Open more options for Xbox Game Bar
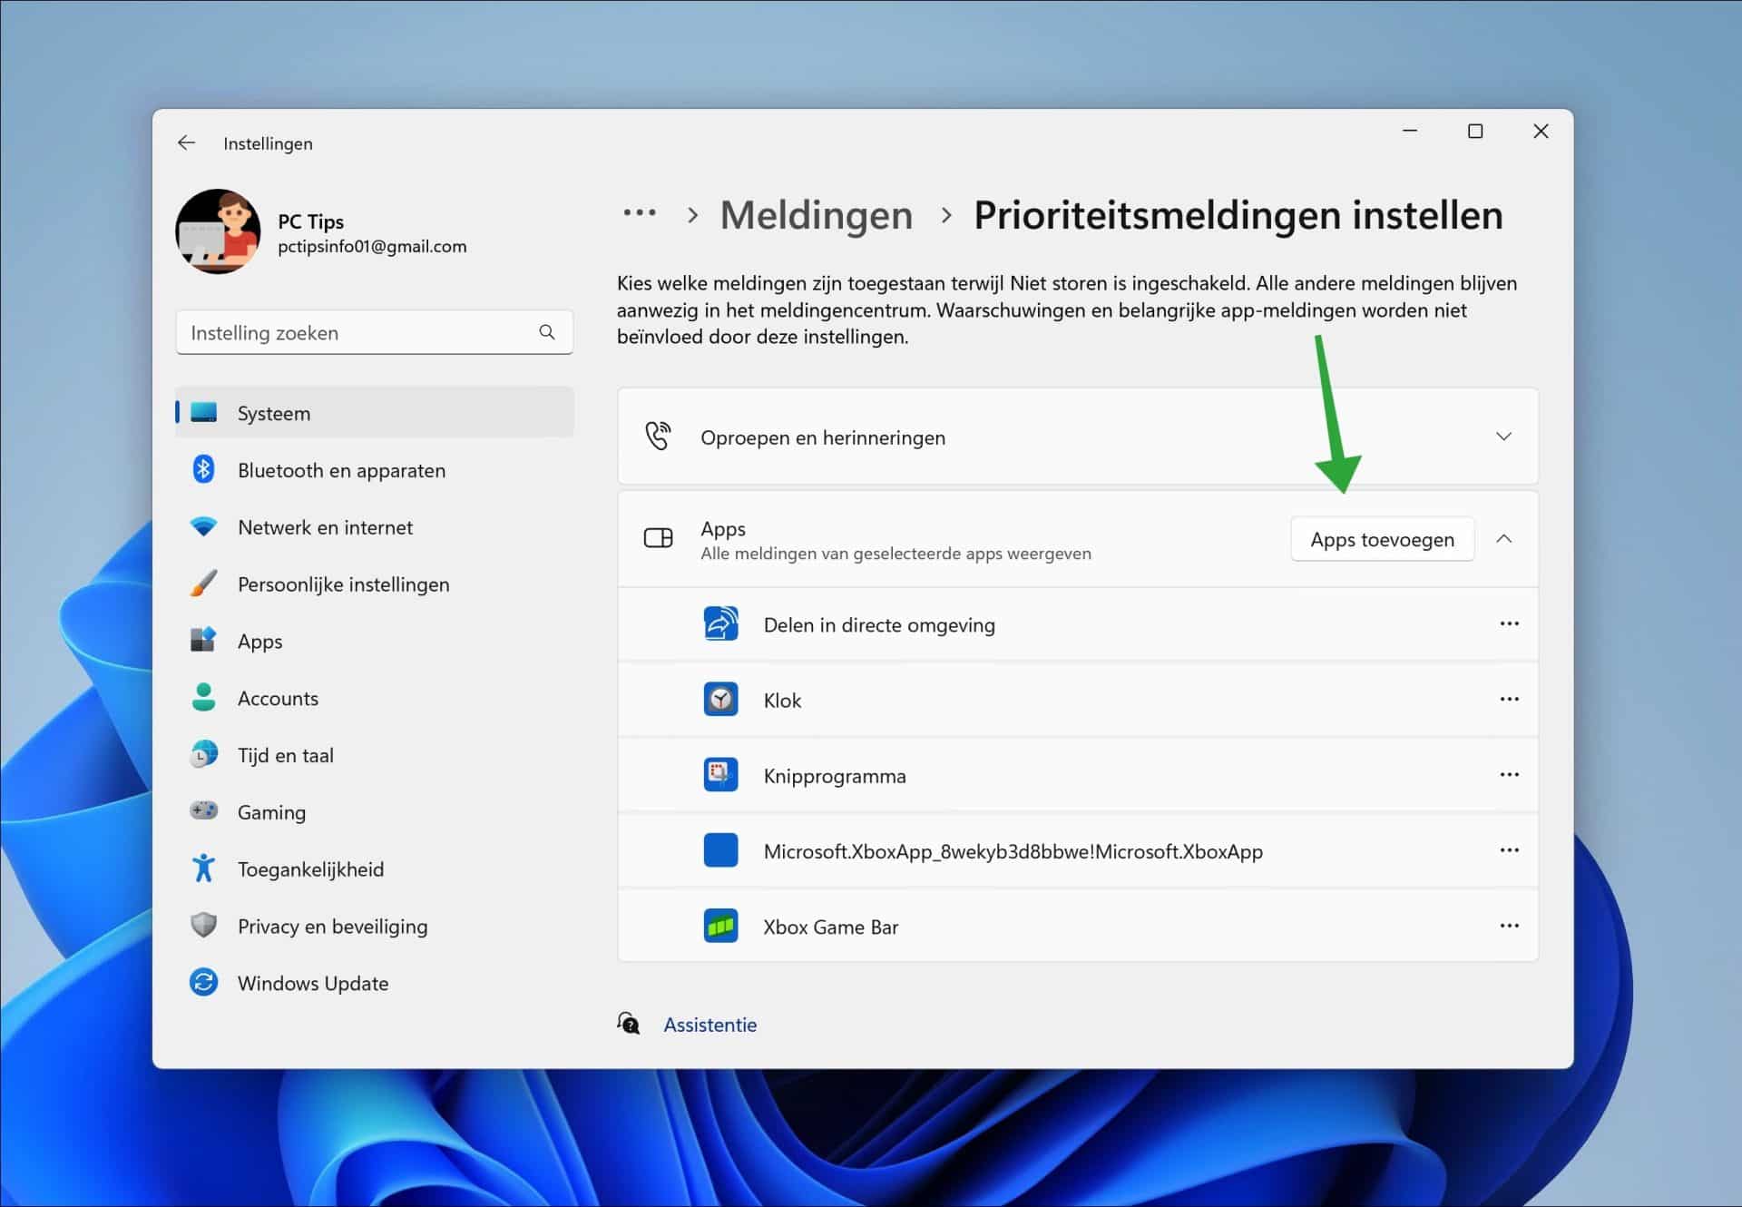1742x1207 pixels. (1509, 926)
